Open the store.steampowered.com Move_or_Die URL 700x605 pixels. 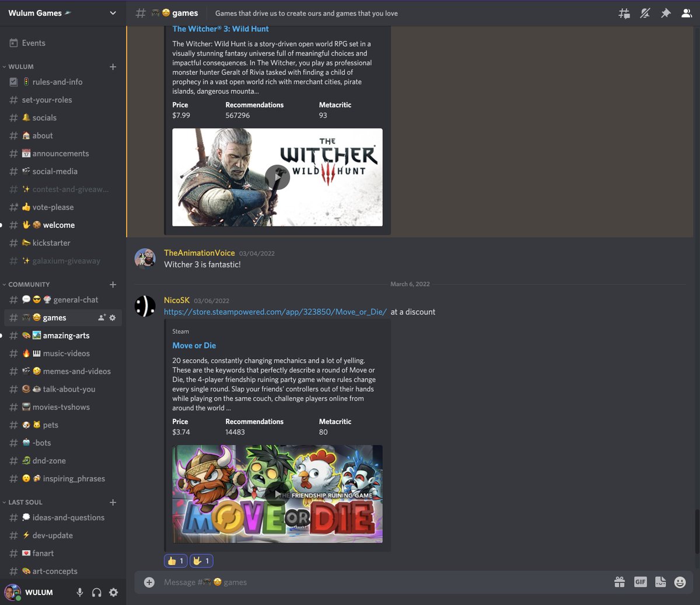[275, 312]
